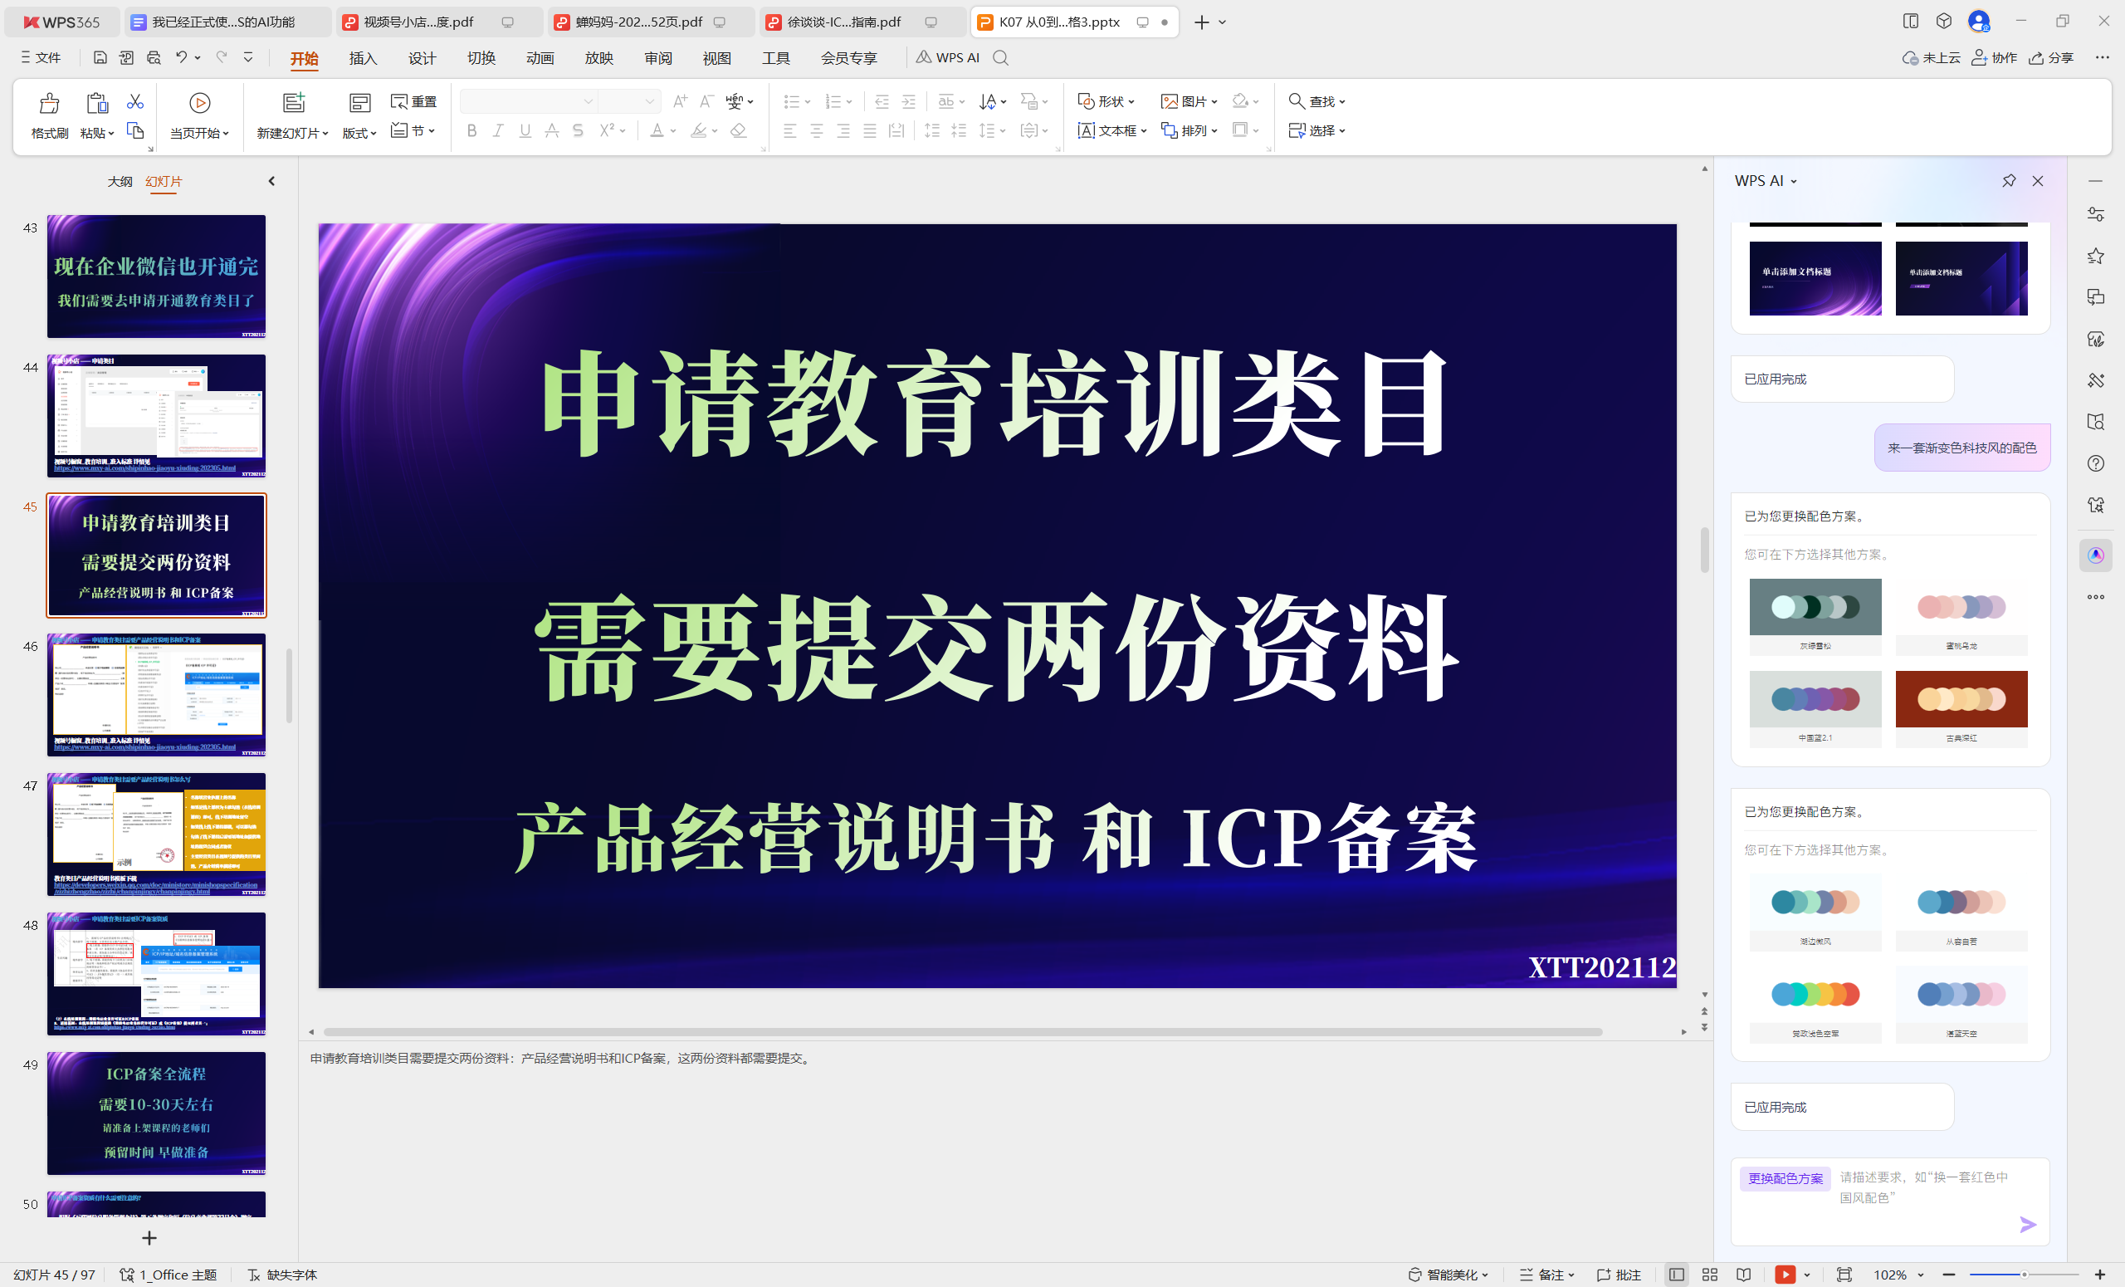Switch to slide sorter grid view icon

click(1709, 1274)
